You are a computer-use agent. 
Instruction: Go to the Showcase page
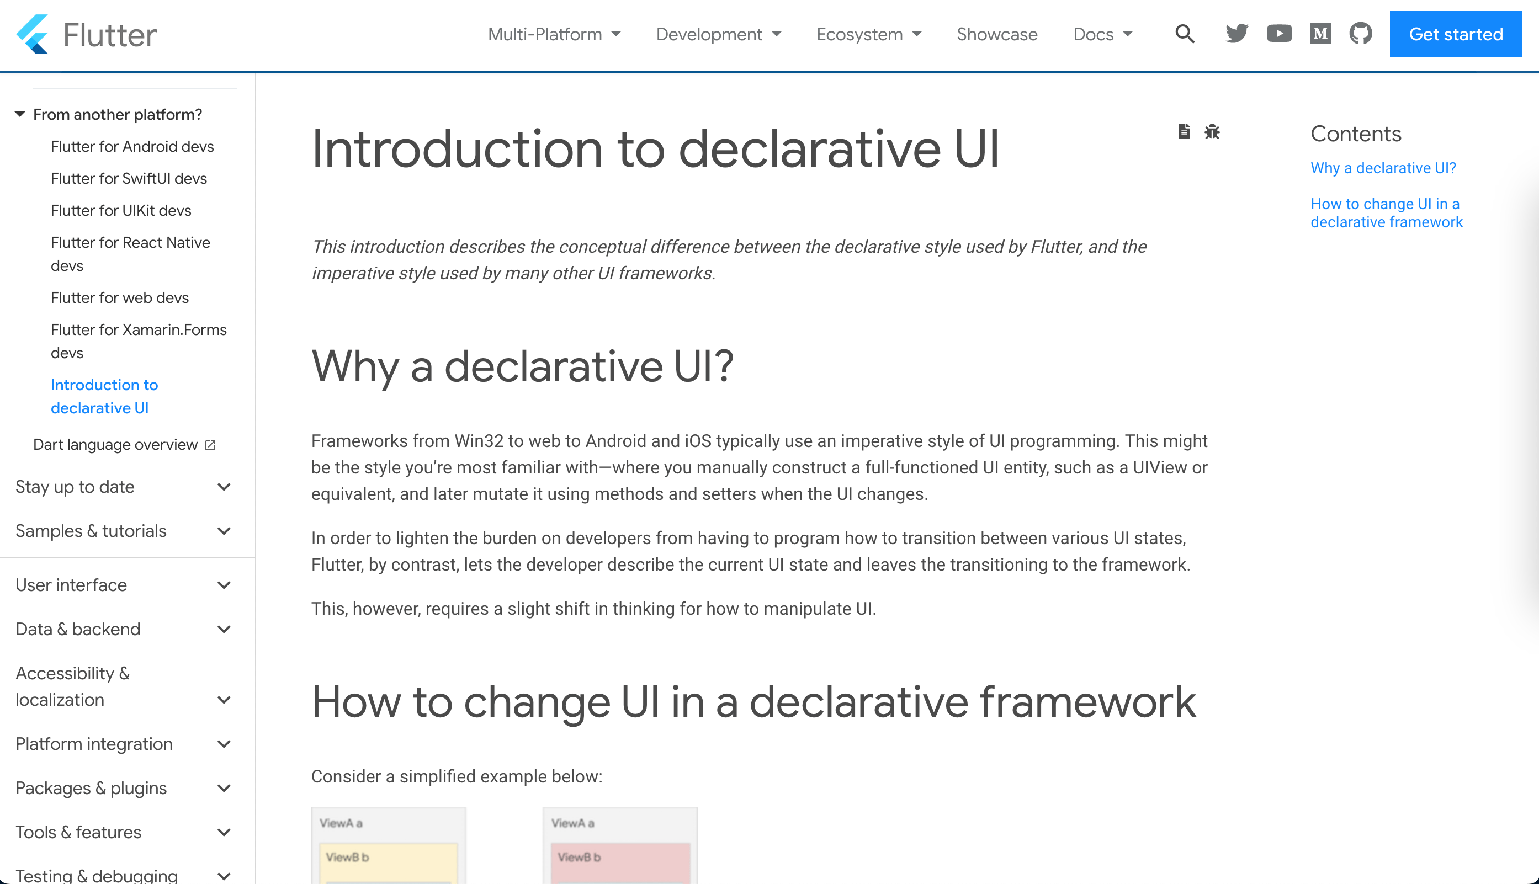(x=996, y=35)
